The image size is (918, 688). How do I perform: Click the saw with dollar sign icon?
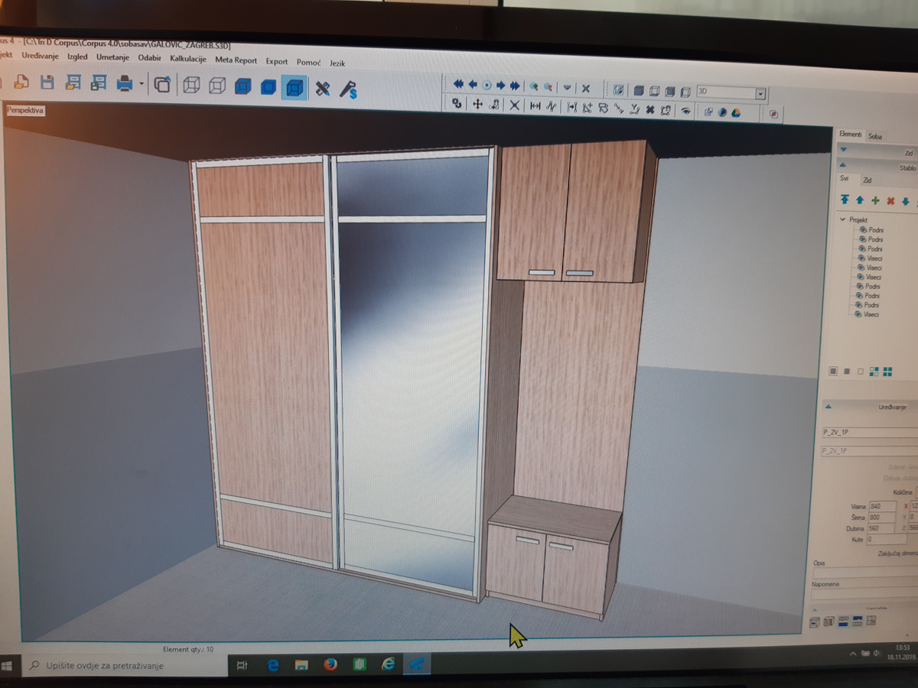349,89
